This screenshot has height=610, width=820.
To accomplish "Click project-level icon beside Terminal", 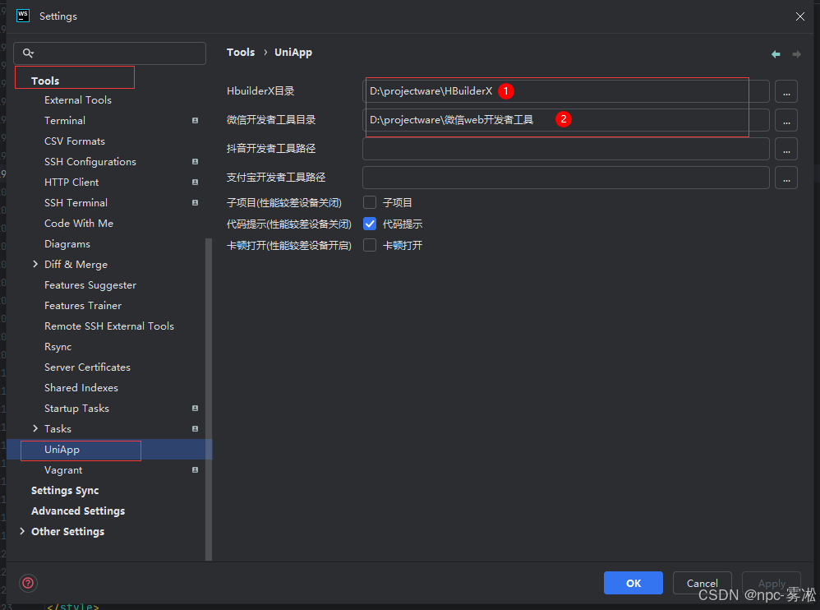I will [x=195, y=120].
